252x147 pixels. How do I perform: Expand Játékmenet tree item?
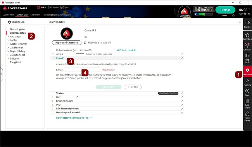point(8,48)
